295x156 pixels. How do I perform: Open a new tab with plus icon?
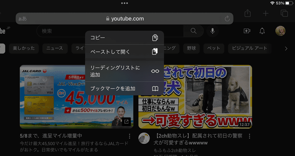tap(265, 13)
